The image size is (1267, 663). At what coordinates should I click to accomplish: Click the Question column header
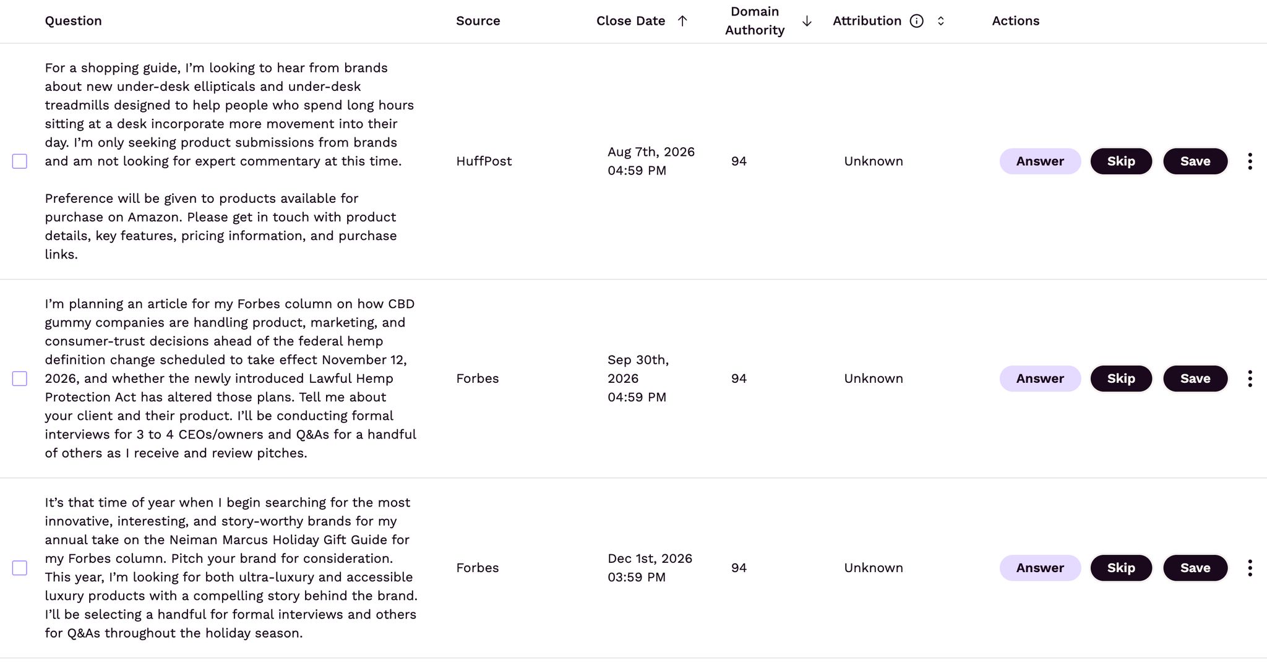coord(73,21)
